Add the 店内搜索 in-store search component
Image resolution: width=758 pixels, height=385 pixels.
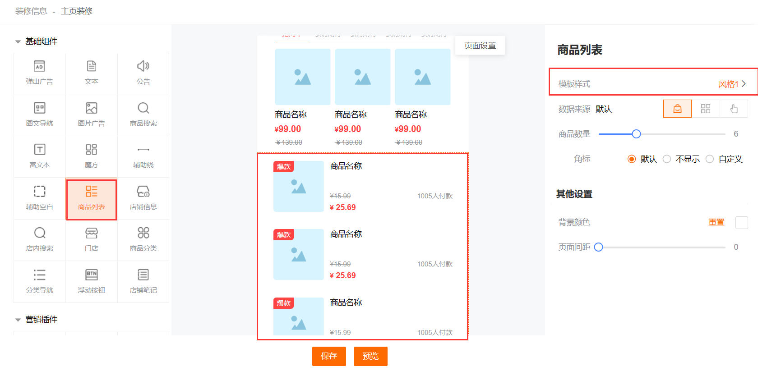(x=40, y=240)
